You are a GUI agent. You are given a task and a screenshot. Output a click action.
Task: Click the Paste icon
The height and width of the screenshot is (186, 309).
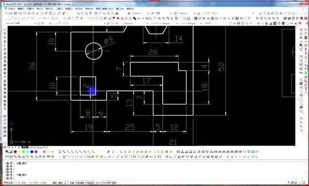pos(46,13)
